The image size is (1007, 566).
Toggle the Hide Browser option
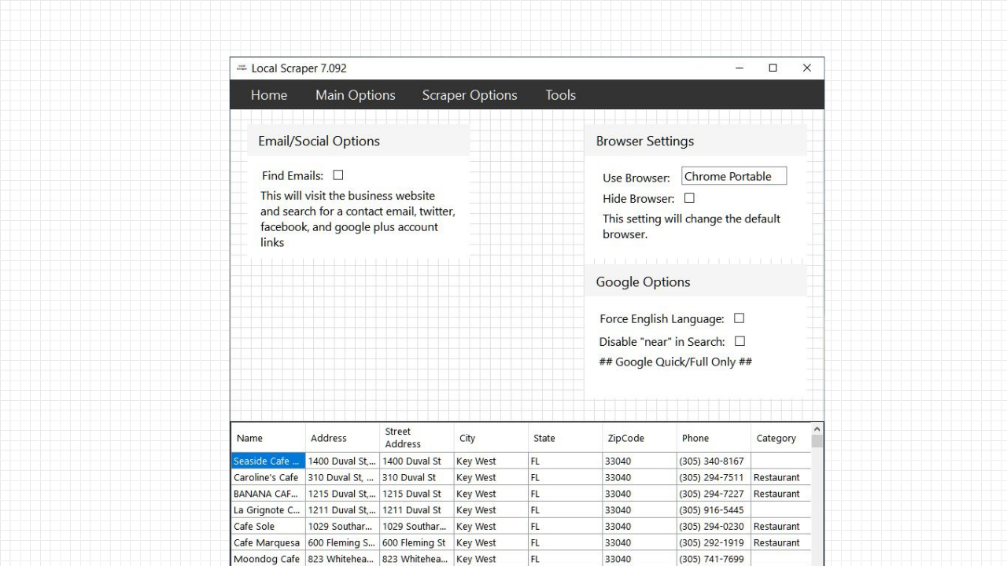(689, 198)
